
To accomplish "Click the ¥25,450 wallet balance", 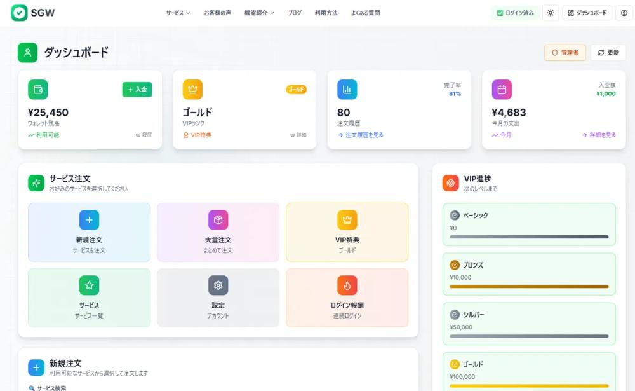I will pos(48,113).
